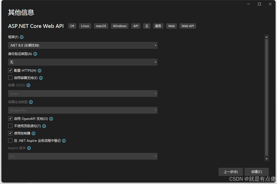277x184 pixels.
Task: Open the 框架 dropdown showing .NET 8.0
Action: pyautogui.click(x=83, y=45)
